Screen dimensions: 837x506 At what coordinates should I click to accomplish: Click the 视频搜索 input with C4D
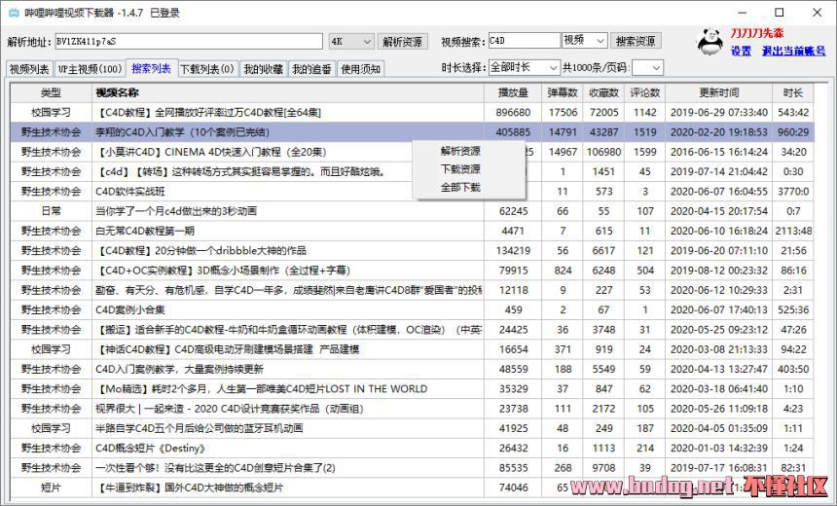click(x=525, y=41)
